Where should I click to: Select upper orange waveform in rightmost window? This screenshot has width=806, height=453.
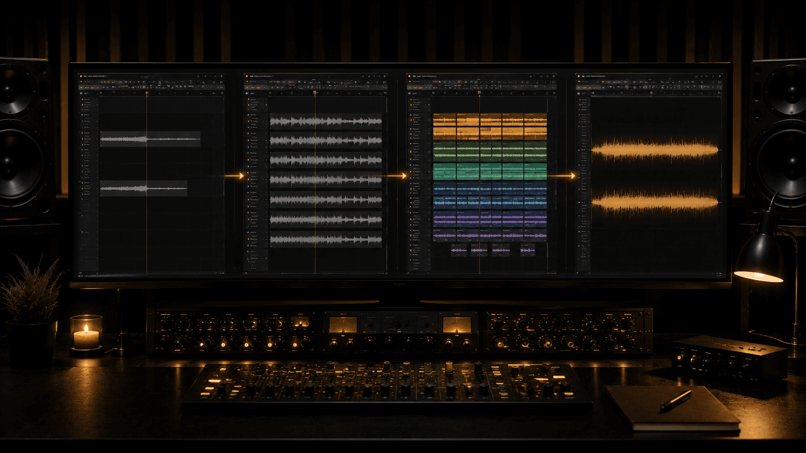coord(655,150)
